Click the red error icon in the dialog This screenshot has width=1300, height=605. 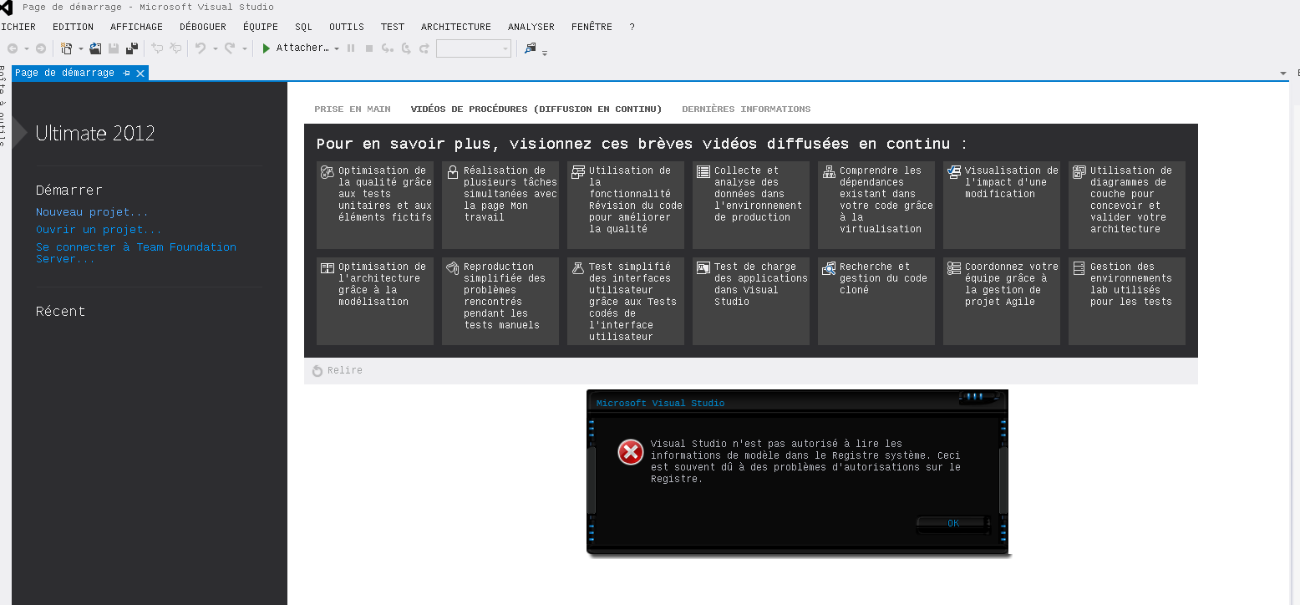click(x=631, y=452)
